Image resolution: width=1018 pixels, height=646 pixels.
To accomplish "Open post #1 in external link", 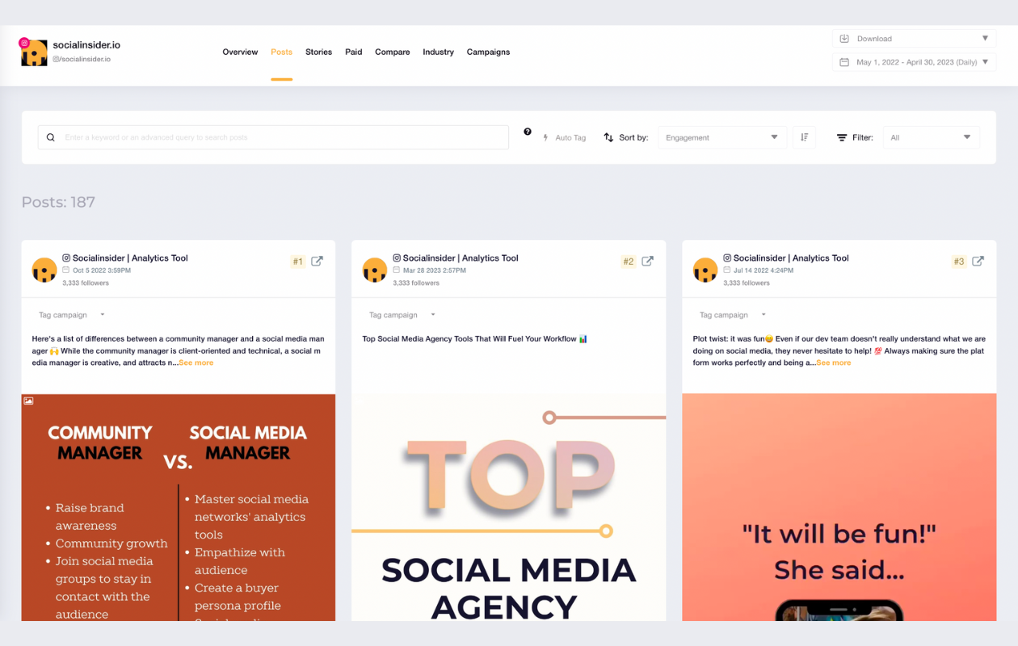I will 318,261.
